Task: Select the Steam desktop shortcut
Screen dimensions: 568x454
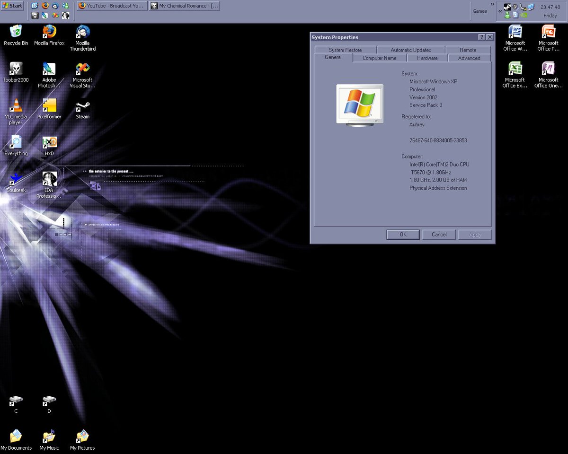Action: (x=82, y=110)
